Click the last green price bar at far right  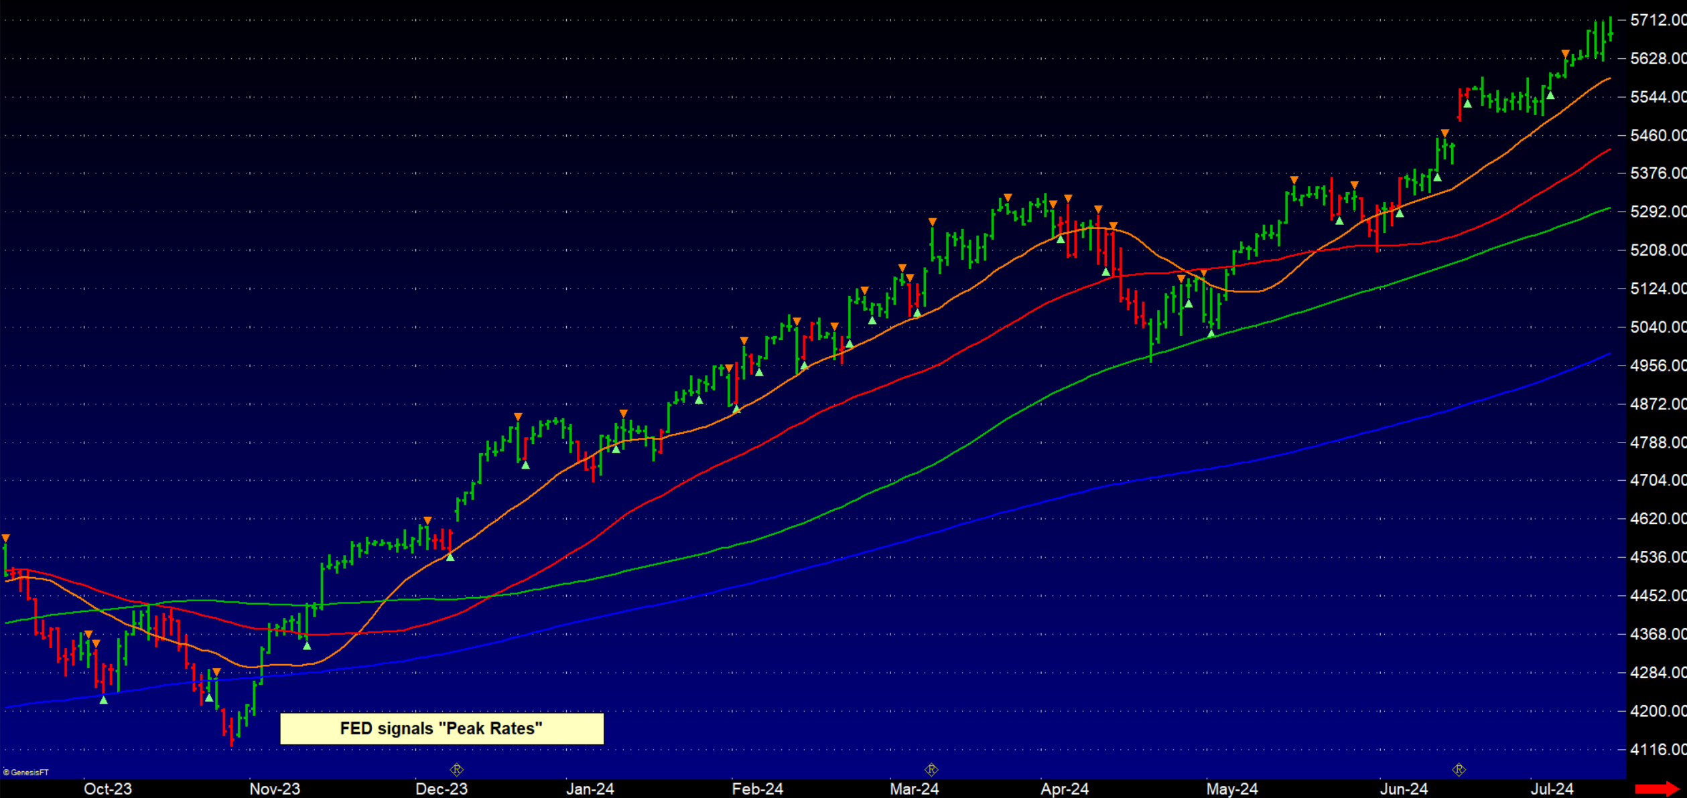(x=1610, y=30)
